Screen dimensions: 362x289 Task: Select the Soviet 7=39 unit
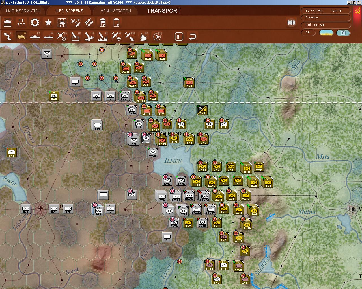(162, 140)
